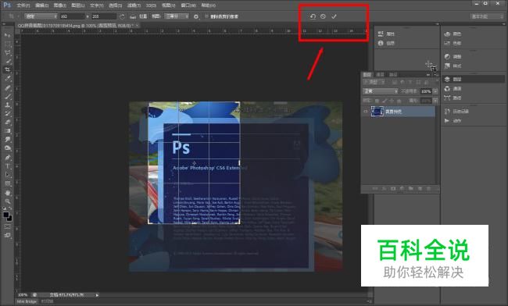Select the Zoom tool in the toolbox
The width and height of the screenshot is (508, 306).
click(x=8, y=201)
